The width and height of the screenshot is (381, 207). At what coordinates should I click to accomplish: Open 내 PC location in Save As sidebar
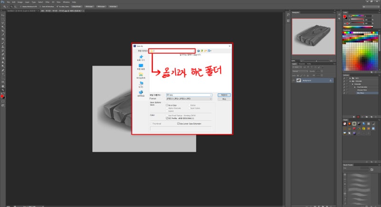(141, 84)
